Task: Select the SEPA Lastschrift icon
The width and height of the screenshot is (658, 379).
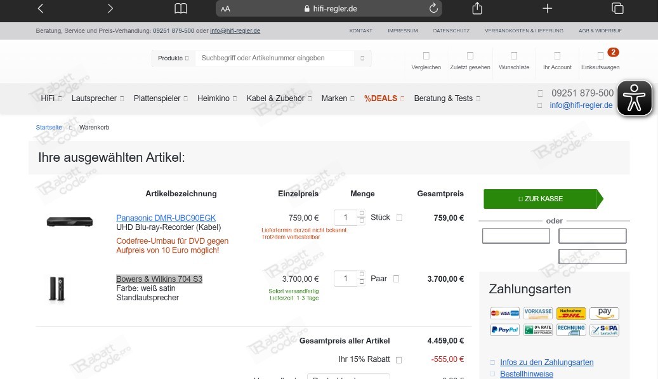Action: [x=604, y=329]
